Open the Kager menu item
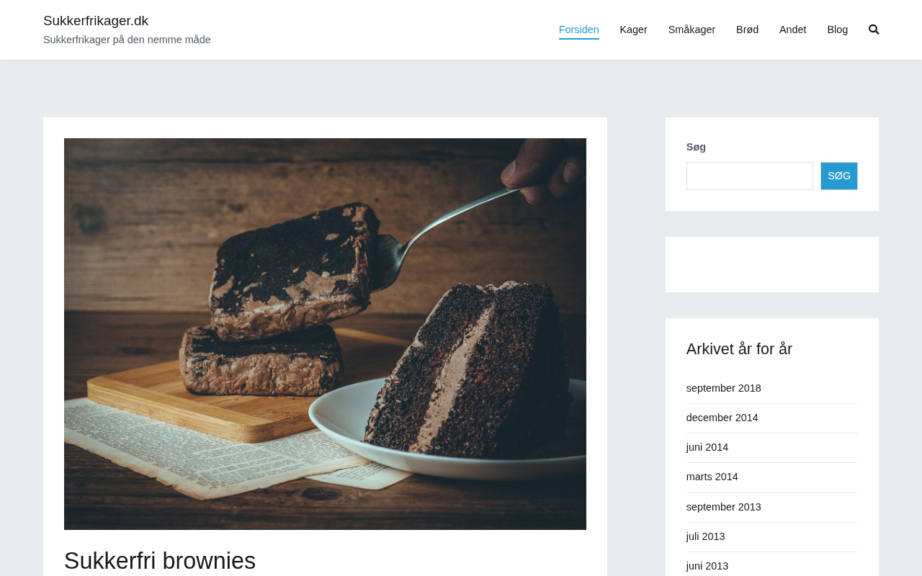This screenshot has height=576, width=922. pyautogui.click(x=634, y=30)
